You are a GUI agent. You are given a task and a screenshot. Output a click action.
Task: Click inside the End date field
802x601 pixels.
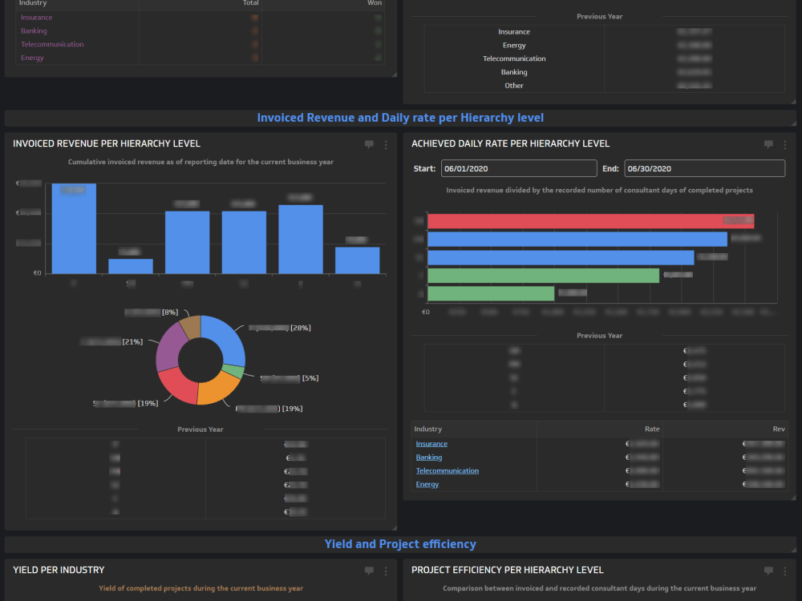pyautogui.click(x=704, y=168)
